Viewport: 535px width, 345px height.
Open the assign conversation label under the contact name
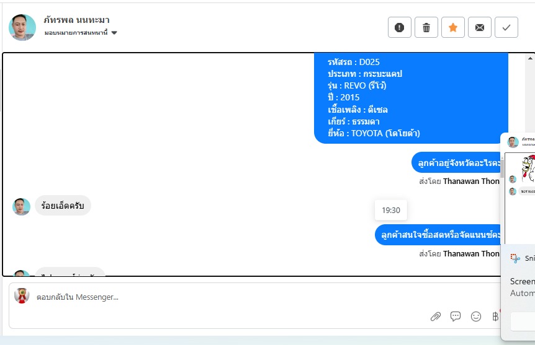(x=76, y=33)
